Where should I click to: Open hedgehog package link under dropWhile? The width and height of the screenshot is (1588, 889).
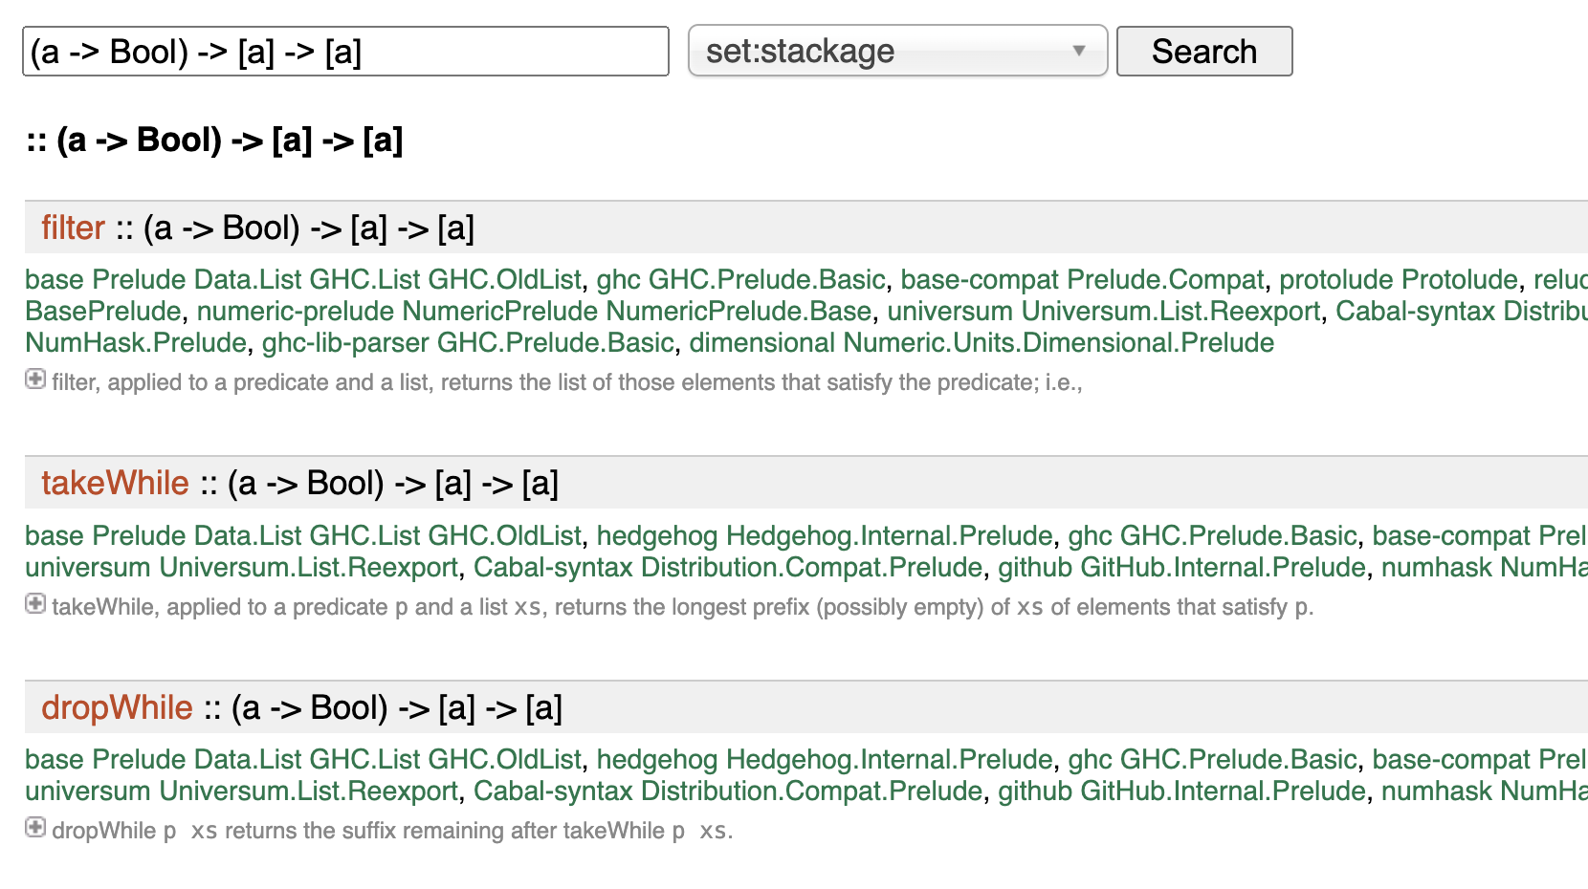tap(657, 760)
